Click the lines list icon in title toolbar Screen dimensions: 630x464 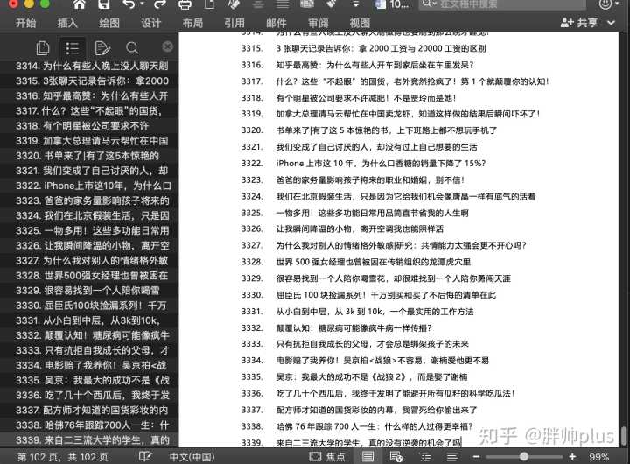283,4
